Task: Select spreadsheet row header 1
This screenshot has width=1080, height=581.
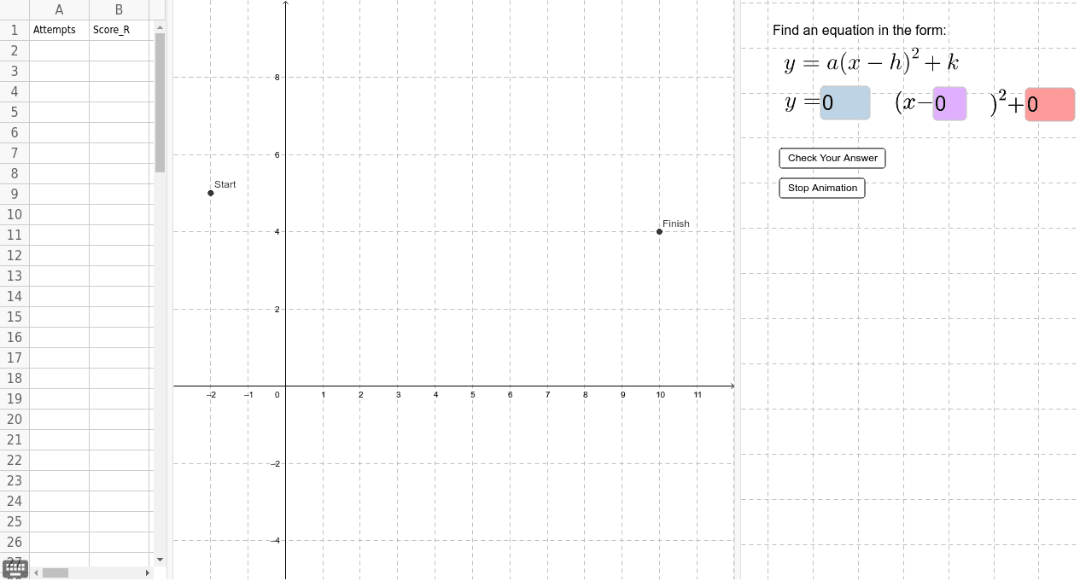Action: [x=15, y=30]
